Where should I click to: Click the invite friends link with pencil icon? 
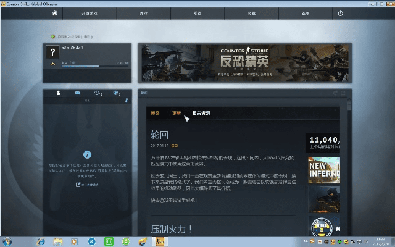[87, 185]
